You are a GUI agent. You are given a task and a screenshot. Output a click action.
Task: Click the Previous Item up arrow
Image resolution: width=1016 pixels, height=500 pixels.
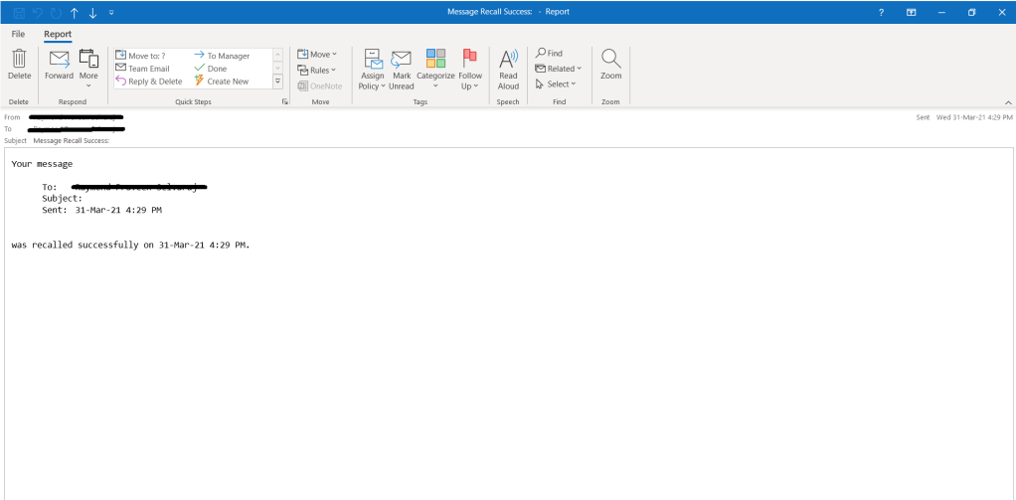(x=74, y=12)
